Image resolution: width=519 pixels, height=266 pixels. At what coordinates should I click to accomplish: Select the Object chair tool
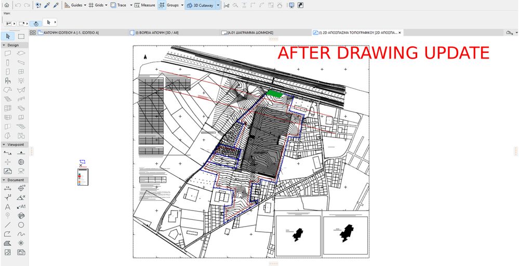pos(8,80)
